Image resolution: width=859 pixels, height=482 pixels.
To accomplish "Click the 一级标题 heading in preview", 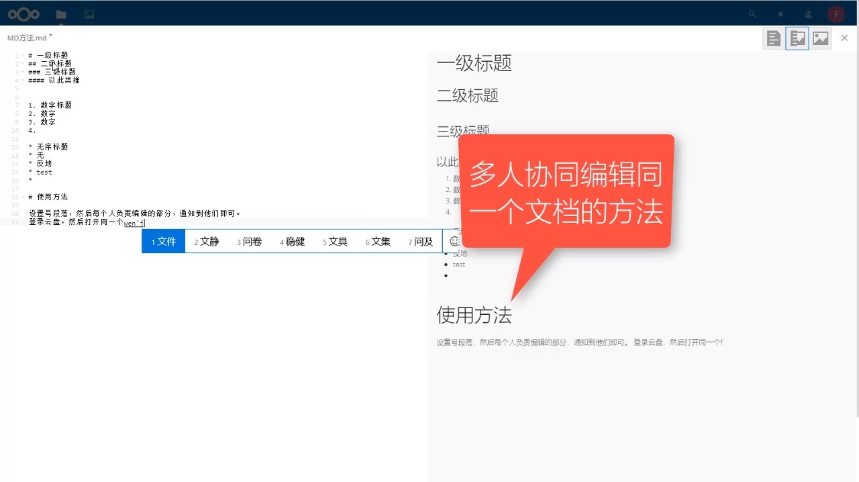I will (474, 64).
